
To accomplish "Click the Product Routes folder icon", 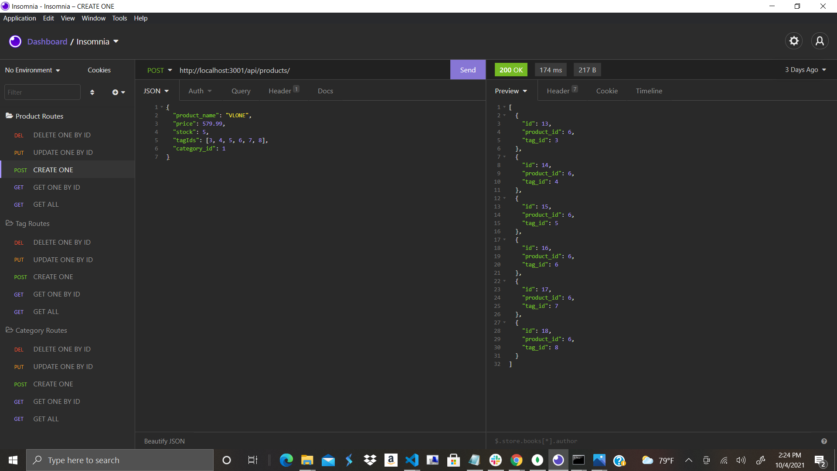I will (x=9, y=116).
